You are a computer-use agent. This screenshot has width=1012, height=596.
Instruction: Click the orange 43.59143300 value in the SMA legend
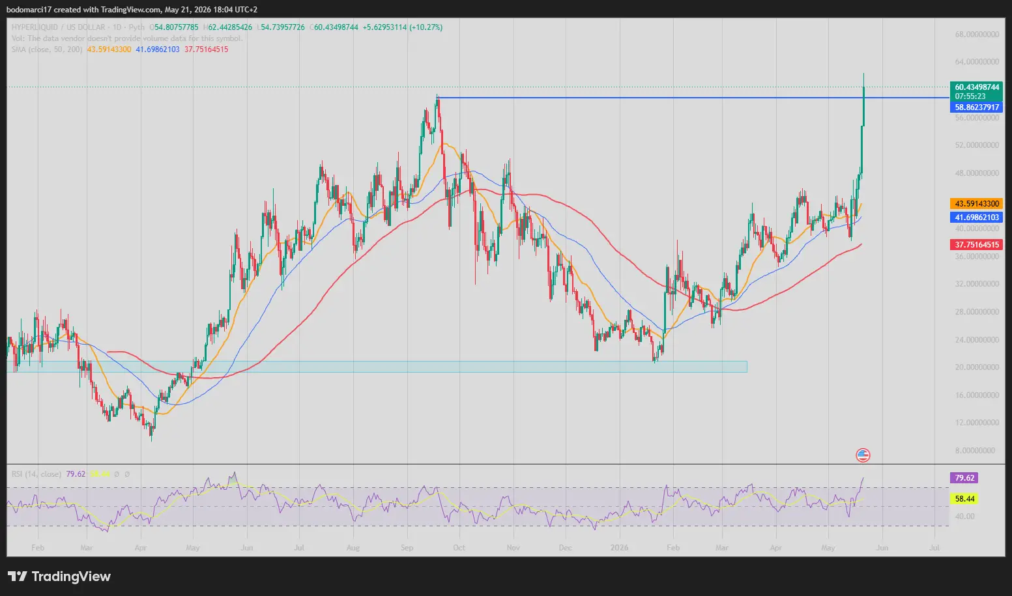pyautogui.click(x=109, y=50)
